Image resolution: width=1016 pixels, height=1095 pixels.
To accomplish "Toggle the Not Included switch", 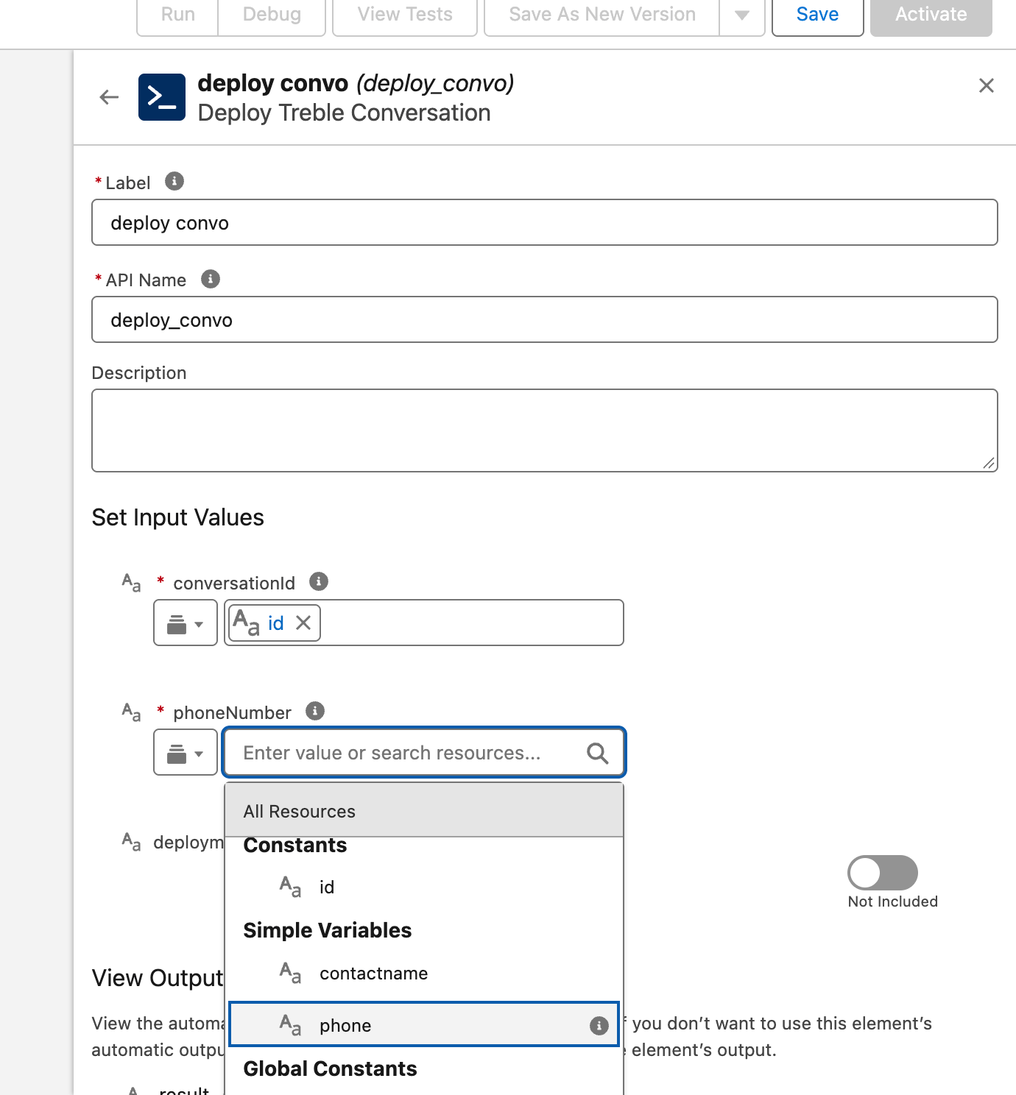I will tap(883, 873).
